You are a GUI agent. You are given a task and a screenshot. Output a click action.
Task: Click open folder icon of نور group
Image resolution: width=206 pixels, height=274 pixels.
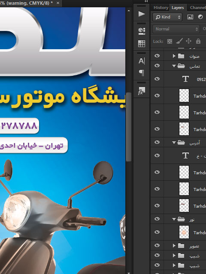pyautogui.click(x=181, y=219)
